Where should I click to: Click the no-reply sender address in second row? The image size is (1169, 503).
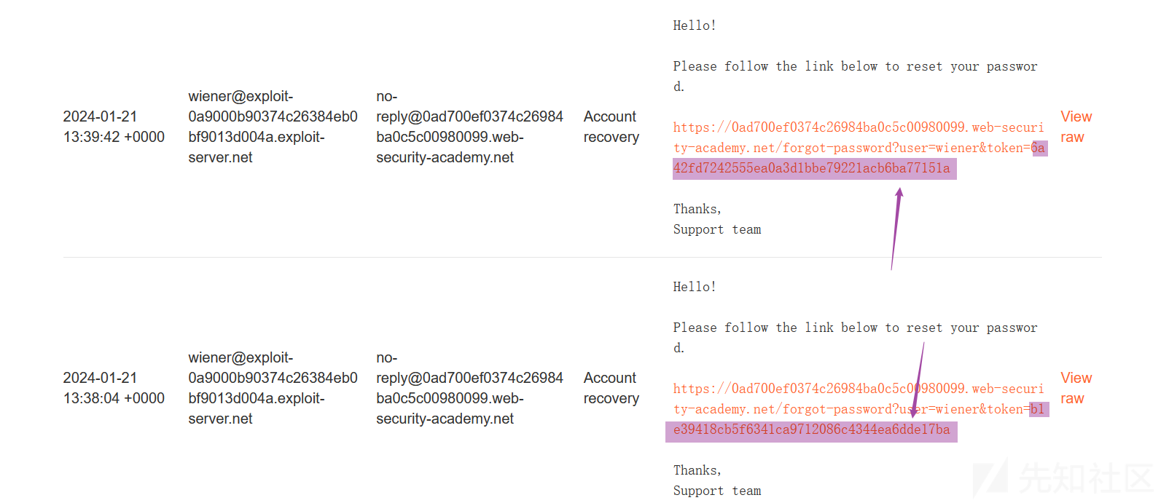coord(469,388)
